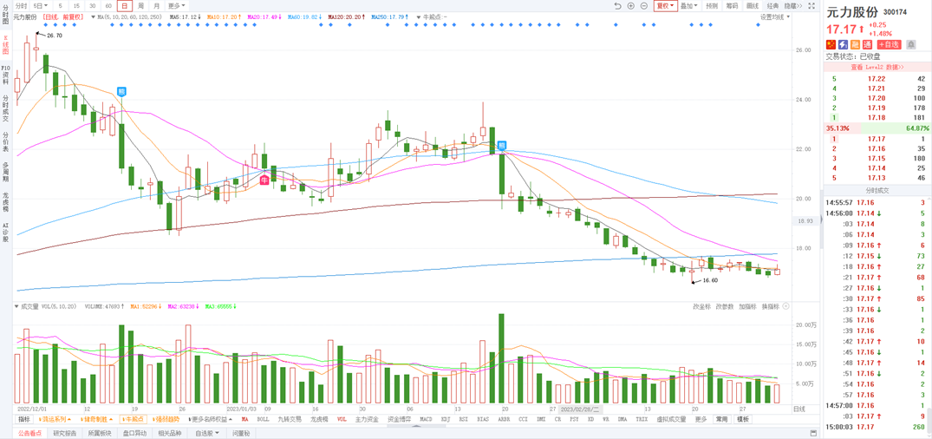Click the +自选 add to watchlist button
Screen dimensions: 932x439
coord(889,44)
